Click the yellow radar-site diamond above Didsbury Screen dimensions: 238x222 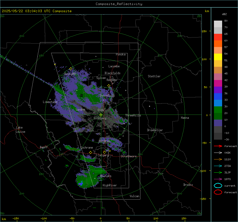tap(101, 115)
